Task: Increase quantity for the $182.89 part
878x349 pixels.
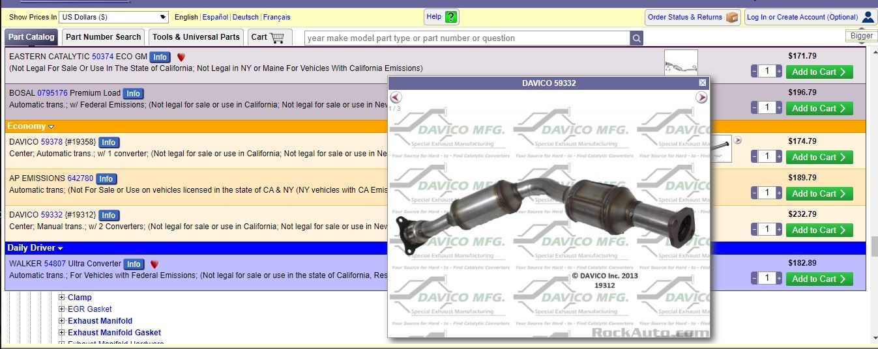Action: point(779,279)
